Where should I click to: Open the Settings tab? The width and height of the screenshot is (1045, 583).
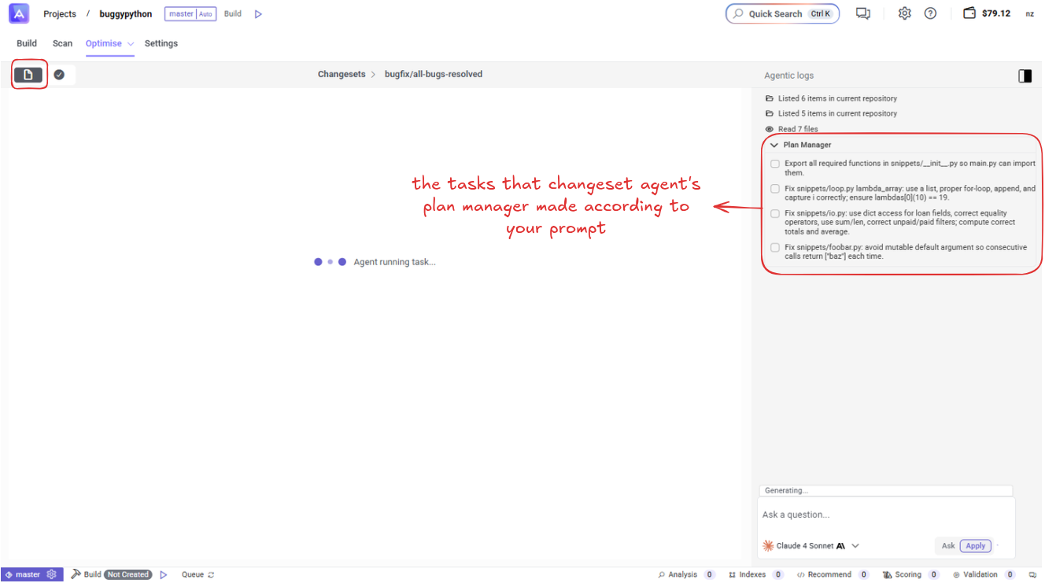(161, 43)
